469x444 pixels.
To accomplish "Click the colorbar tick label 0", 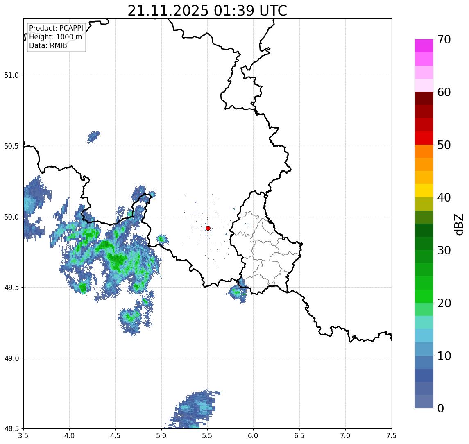I will 441,408.
